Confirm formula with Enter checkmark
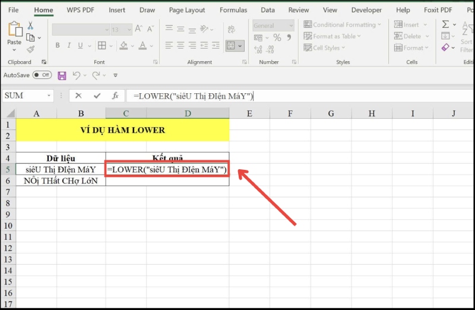The image size is (475, 310). (x=97, y=96)
